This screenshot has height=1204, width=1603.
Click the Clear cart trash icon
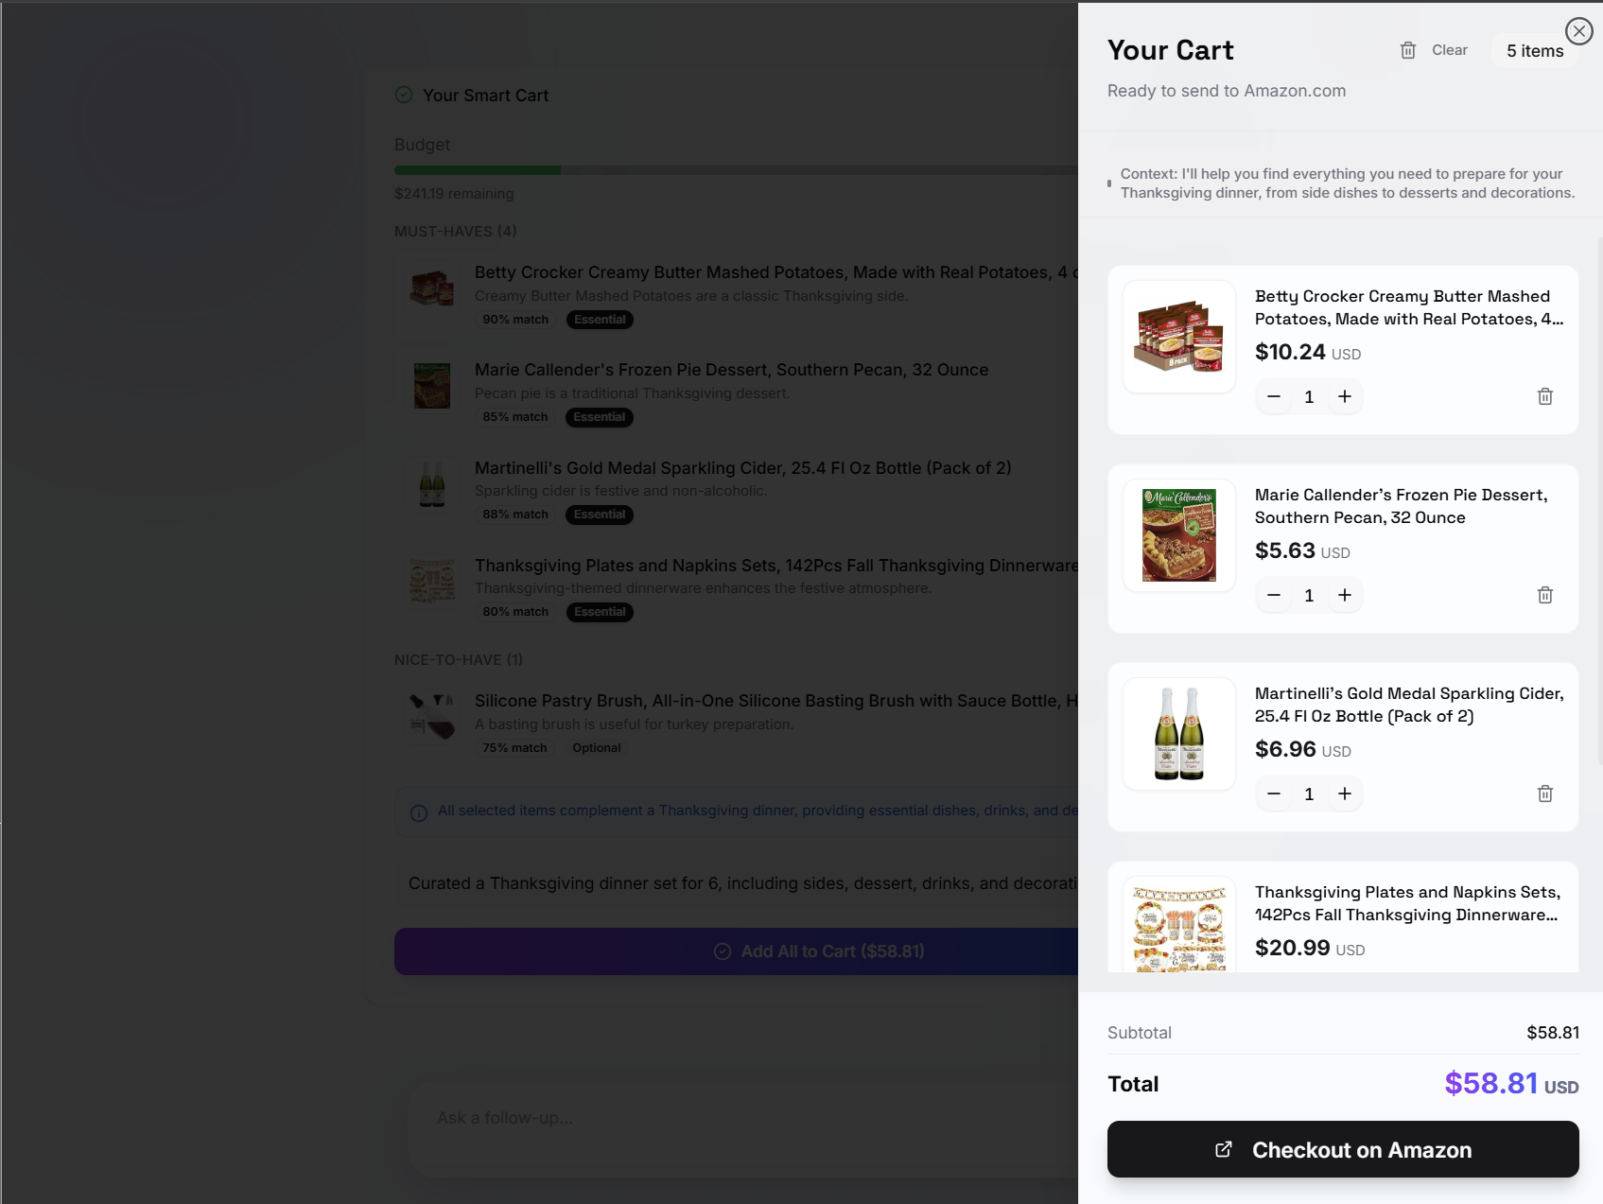1408,49
